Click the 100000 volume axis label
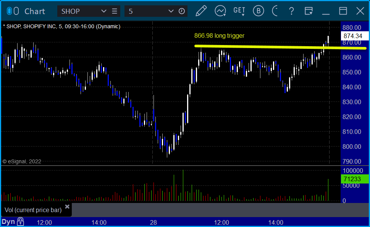 pos(353,171)
